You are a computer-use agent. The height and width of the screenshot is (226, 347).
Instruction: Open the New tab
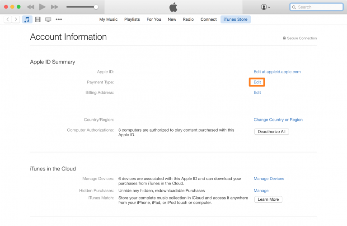[x=172, y=19]
